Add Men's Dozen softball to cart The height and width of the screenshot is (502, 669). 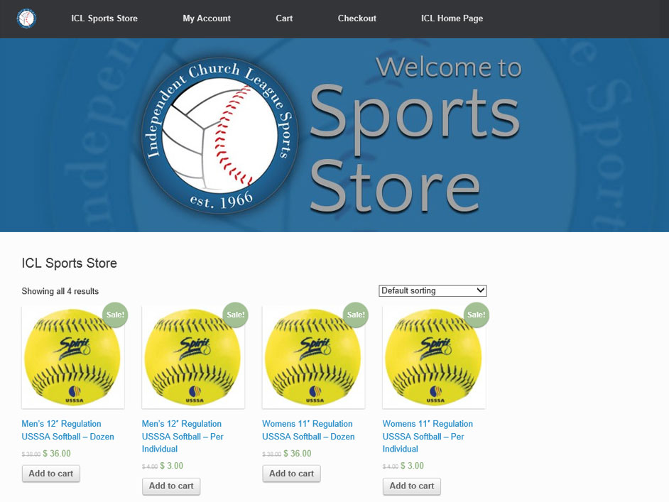(50, 474)
